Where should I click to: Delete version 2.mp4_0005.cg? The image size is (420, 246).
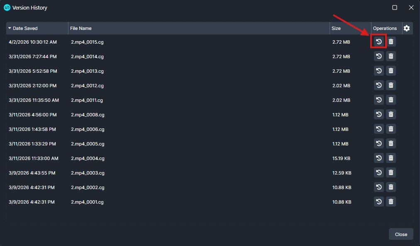pyautogui.click(x=391, y=143)
